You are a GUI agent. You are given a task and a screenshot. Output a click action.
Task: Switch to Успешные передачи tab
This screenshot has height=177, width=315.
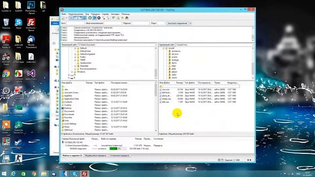(x=120, y=155)
